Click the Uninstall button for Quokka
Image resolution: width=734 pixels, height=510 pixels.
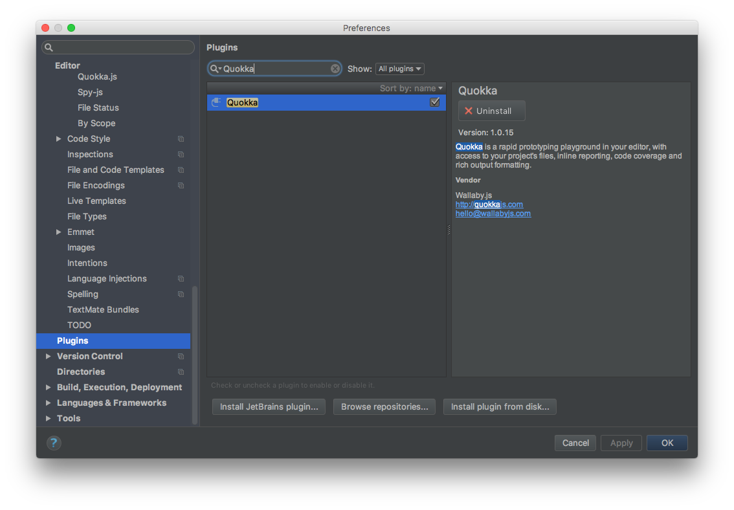[491, 111]
